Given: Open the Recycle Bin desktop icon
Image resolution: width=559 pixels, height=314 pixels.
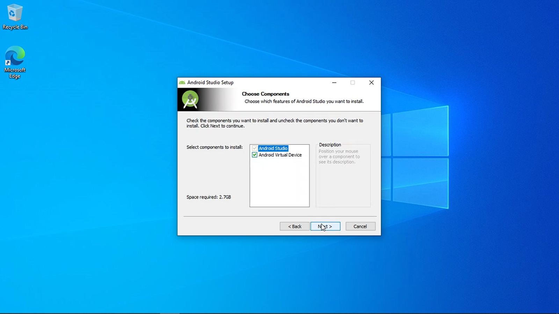Looking at the screenshot, I should point(15,17).
